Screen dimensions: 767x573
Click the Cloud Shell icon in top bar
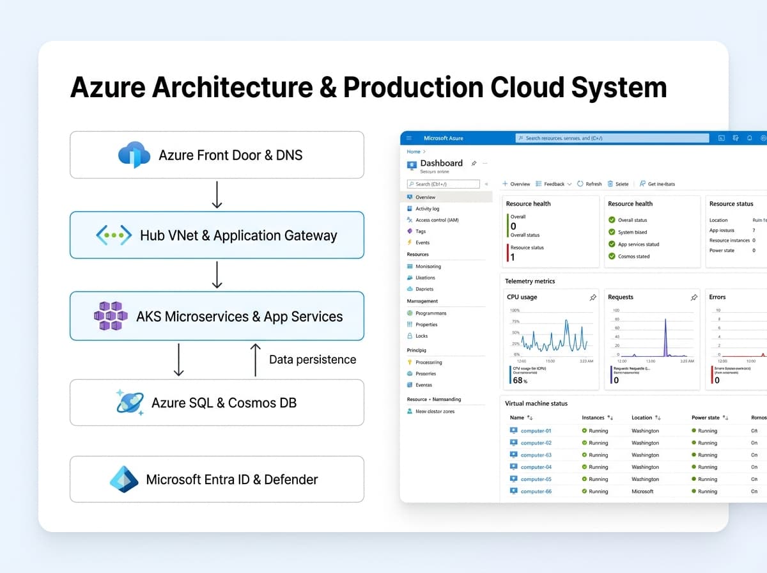pyautogui.click(x=721, y=138)
